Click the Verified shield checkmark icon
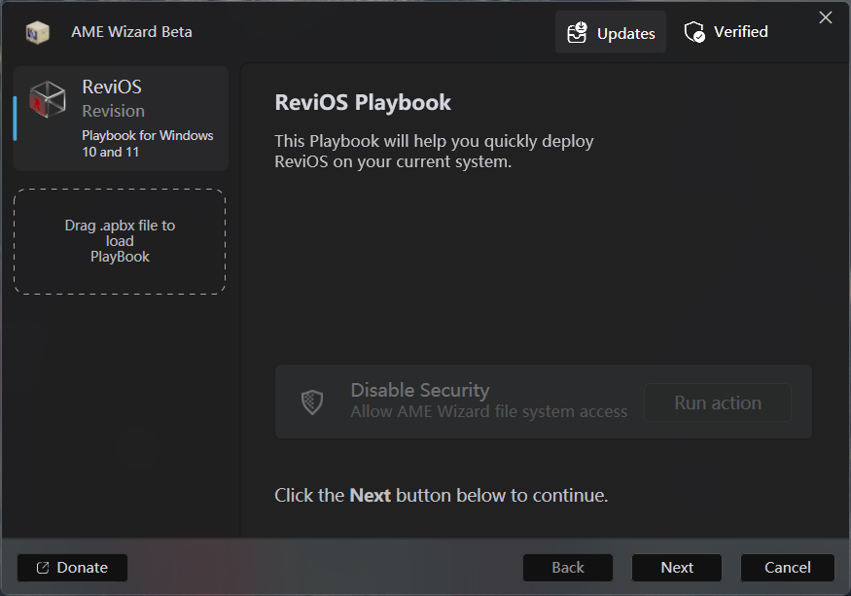 click(x=694, y=32)
